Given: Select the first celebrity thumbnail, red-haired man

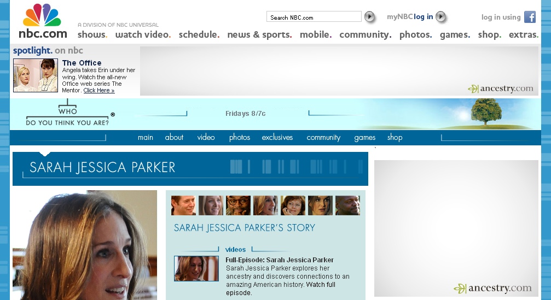Looking at the screenshot, I should (183, 205).
